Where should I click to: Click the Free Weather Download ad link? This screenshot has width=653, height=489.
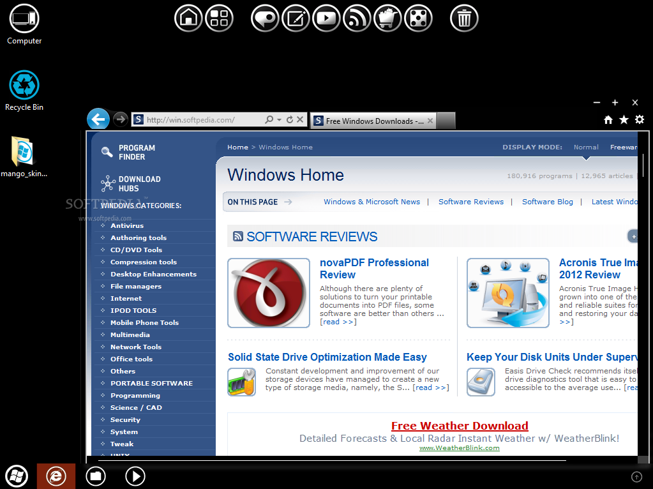click(460, 426)
